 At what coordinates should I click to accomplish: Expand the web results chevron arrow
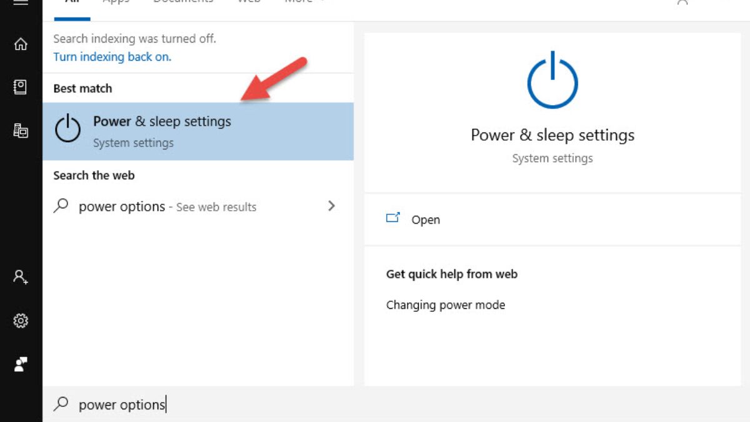(x=332, y=206)
